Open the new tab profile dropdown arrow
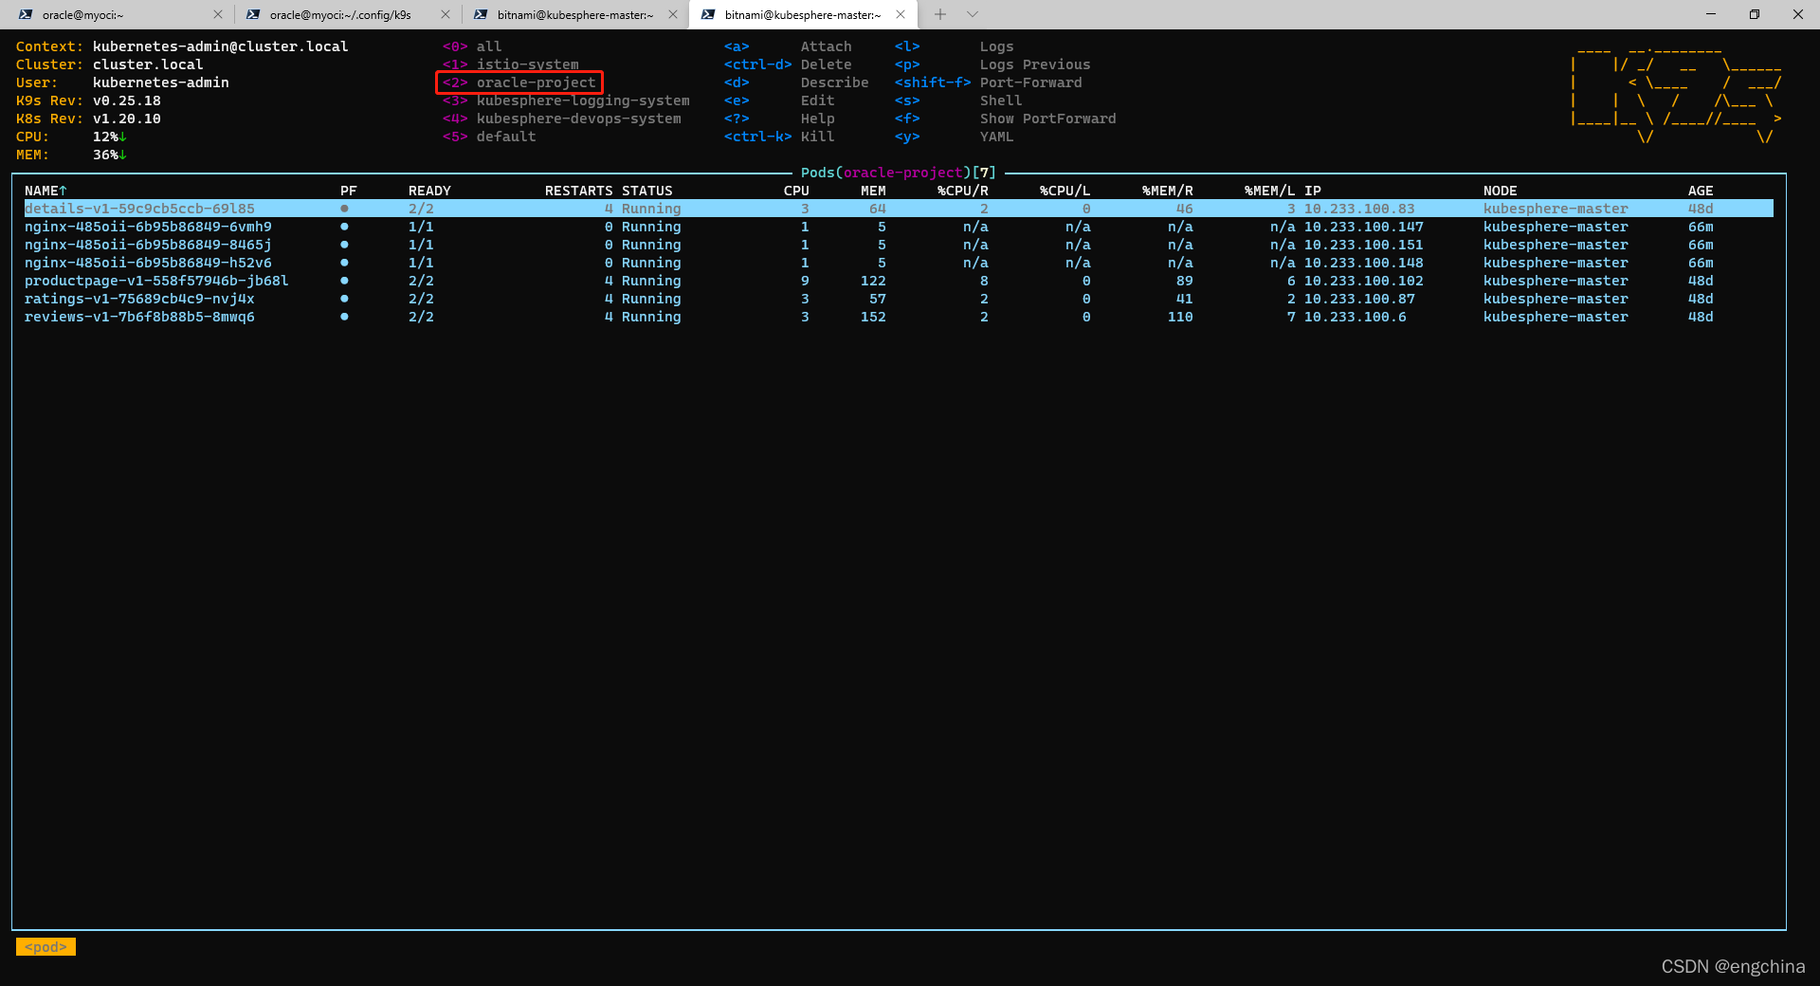 point(972,14)
